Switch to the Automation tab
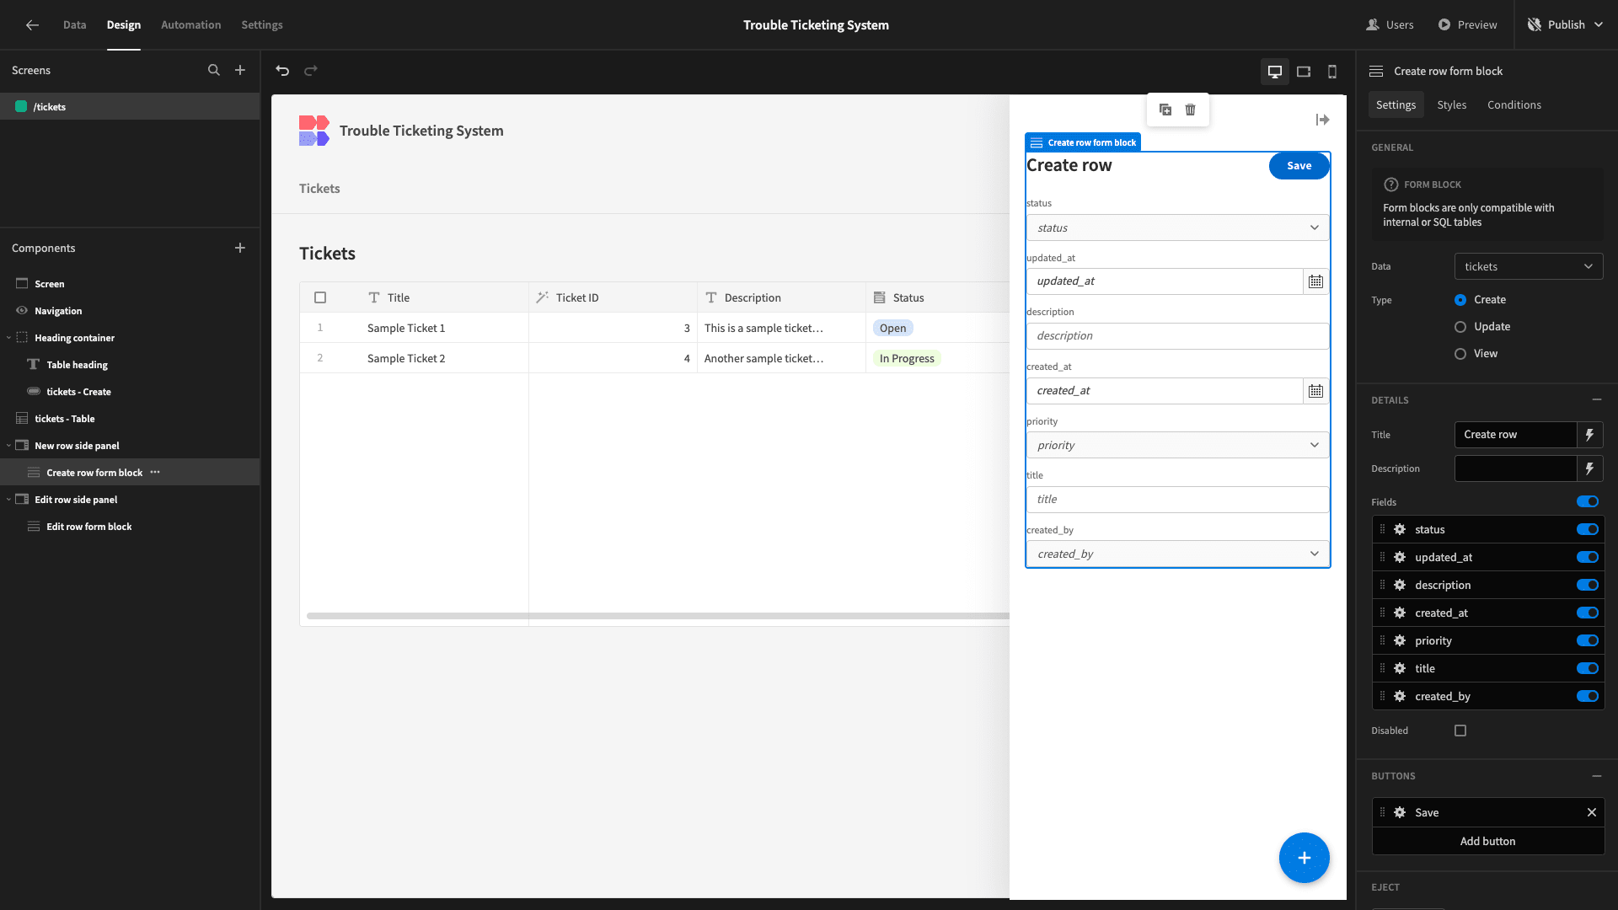 (x=191, y=25)
